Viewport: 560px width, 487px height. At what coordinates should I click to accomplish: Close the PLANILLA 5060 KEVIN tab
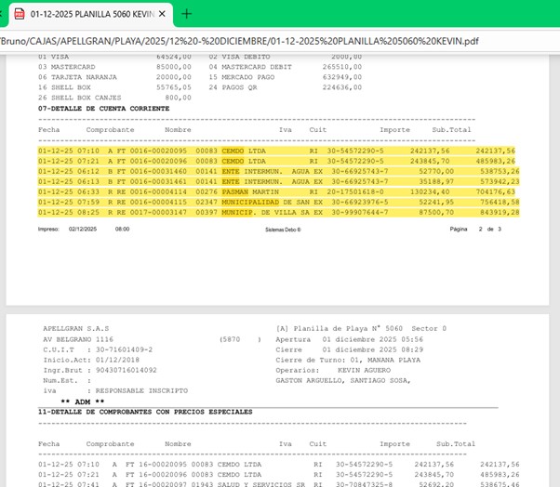[164, 14]
